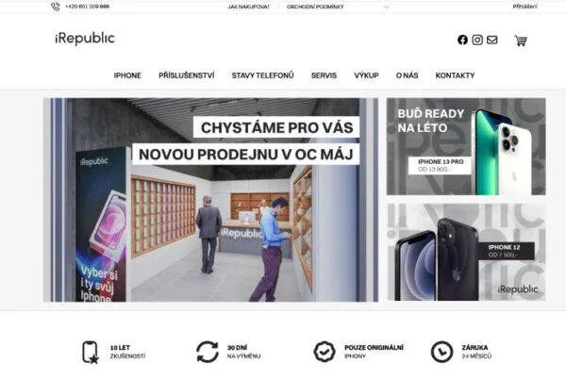Click the 10 let zkušeností phone icon

[x=91, y=352]
